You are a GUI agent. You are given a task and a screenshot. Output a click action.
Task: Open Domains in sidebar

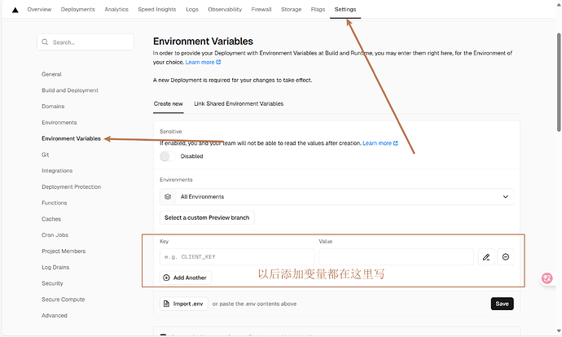click(53, 107)
